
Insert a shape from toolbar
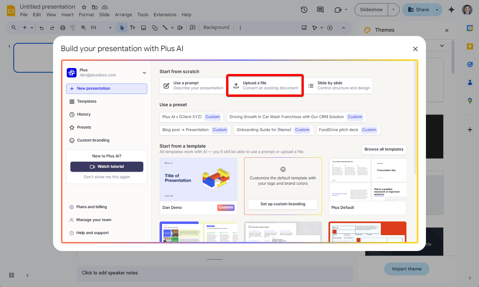[154, 27]
